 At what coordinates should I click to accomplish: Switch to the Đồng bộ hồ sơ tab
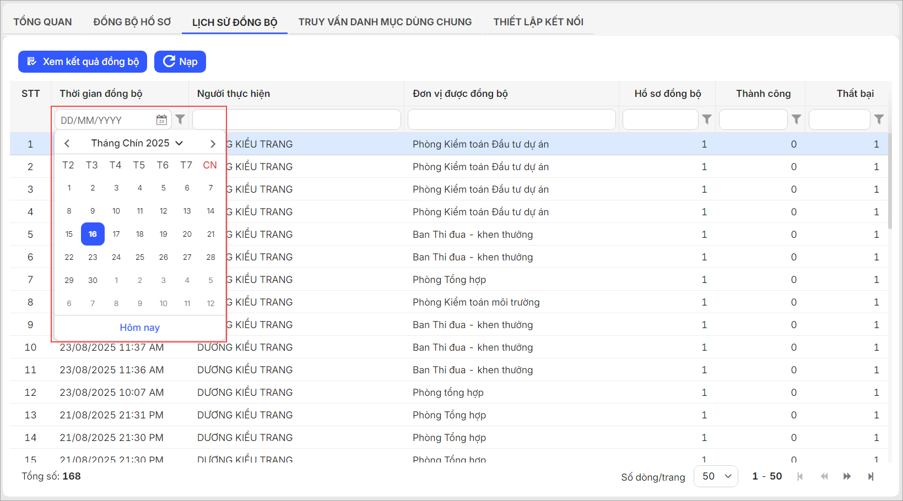pos(132,22)
